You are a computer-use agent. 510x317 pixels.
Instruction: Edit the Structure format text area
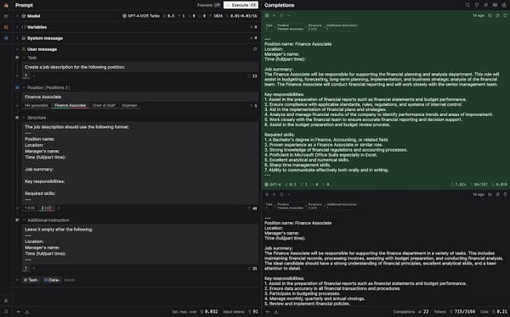pyautogui.click(x=140, y=164)
